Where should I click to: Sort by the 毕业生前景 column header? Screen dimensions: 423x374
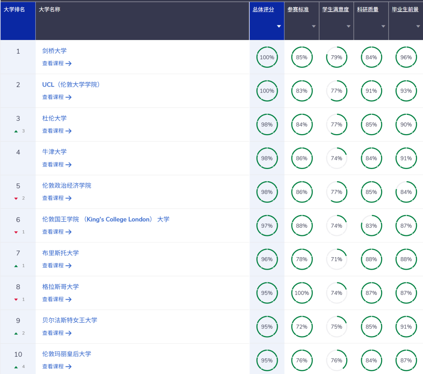click(x=405, y=9)
